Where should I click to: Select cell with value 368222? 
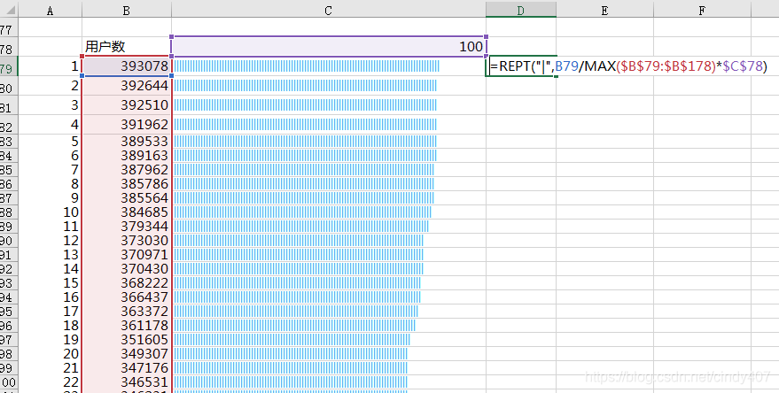(x=127, y=283)
